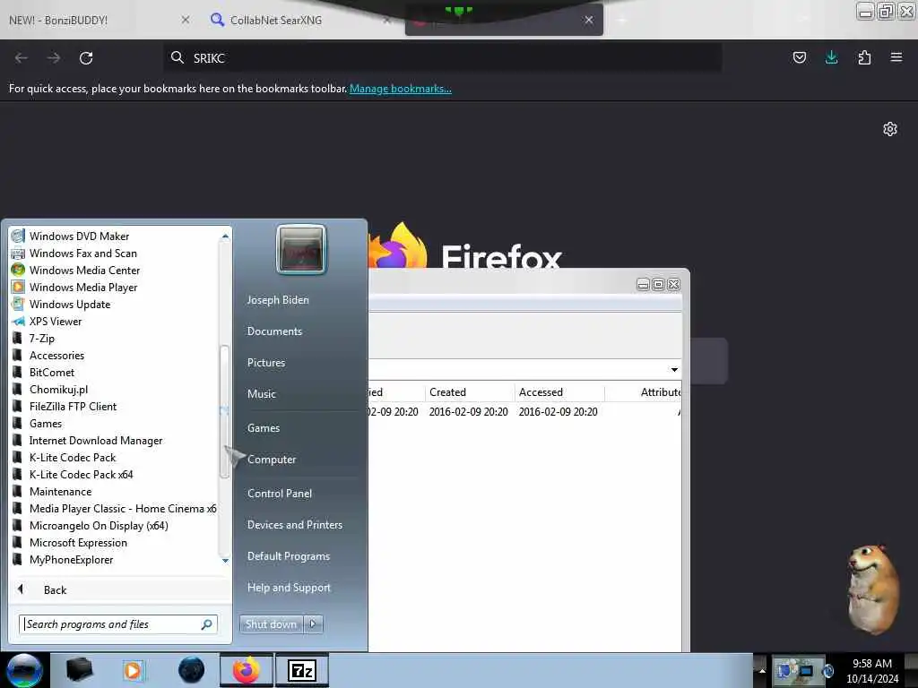The height and width of the screenshot is (688, 918).
Task: Launch Windows Media Player from programs list
Action: pyautogui.click(x=83, y=288)
